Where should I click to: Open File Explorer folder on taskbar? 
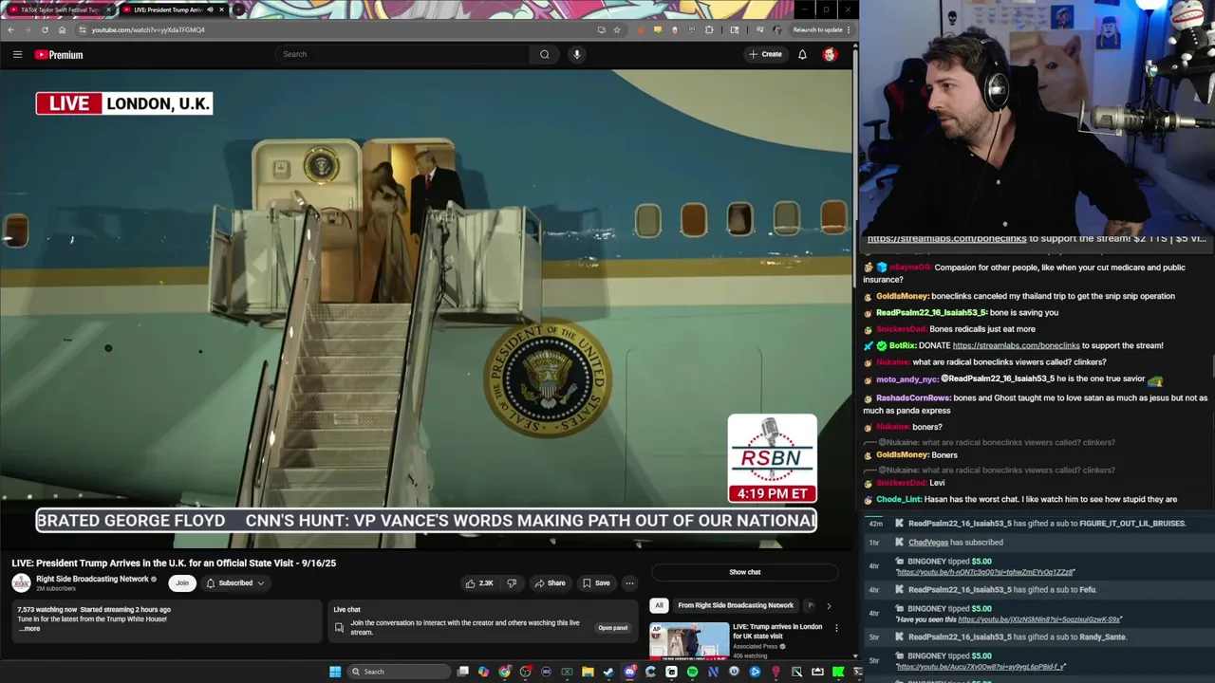coord(588,672)
